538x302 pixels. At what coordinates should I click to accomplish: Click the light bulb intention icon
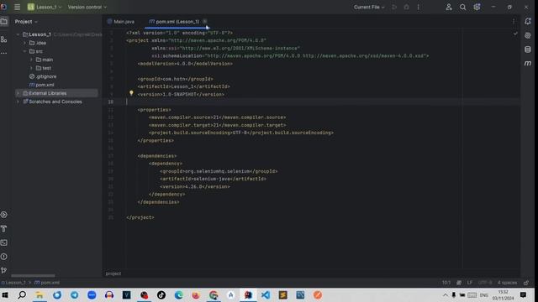[x=131, y=93]
